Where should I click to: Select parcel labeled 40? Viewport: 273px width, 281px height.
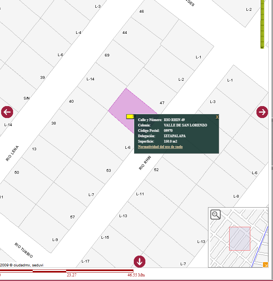coord(72,101)
